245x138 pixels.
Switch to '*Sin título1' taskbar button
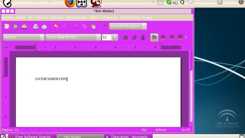[x=80, y=136]
